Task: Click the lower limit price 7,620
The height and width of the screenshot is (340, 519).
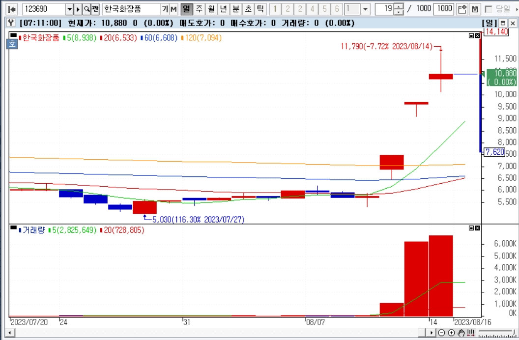Action: tap(495, 152)
